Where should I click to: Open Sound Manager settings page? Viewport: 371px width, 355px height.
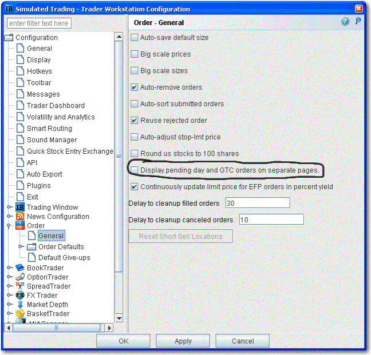click(x=52, y=140)
